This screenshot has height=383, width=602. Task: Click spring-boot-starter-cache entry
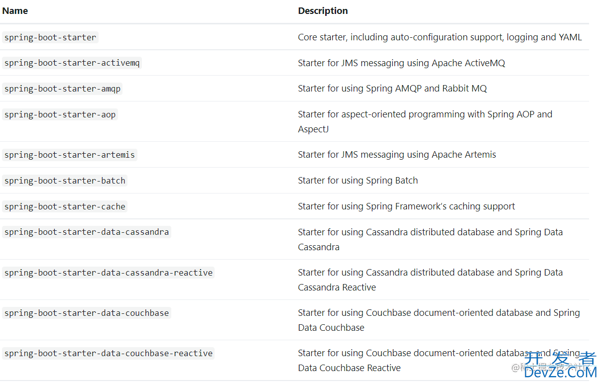tap(65, 206)
